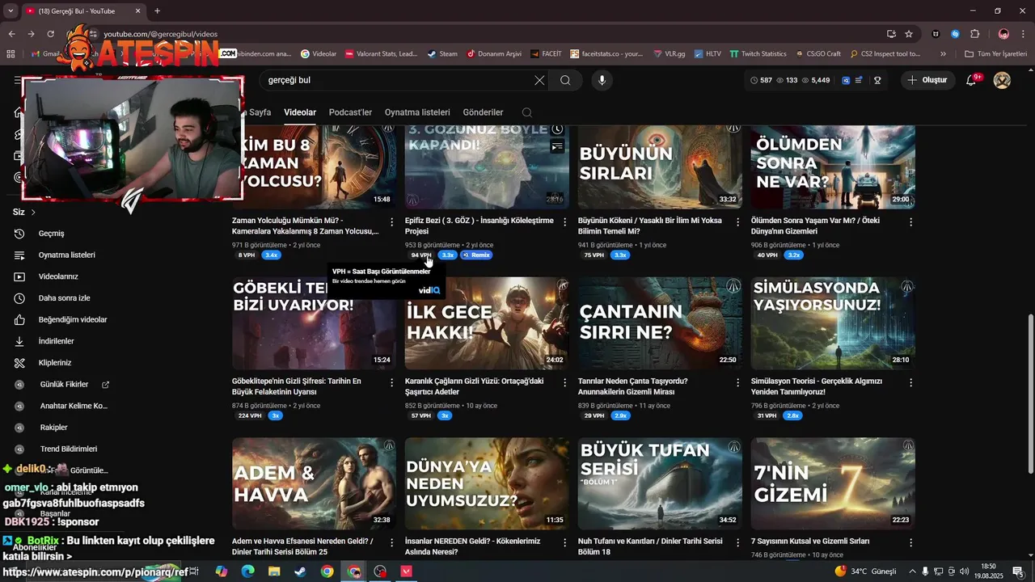Click the install app icon in the address bar
Screen dimensions: 1035x582
(891, 34)
